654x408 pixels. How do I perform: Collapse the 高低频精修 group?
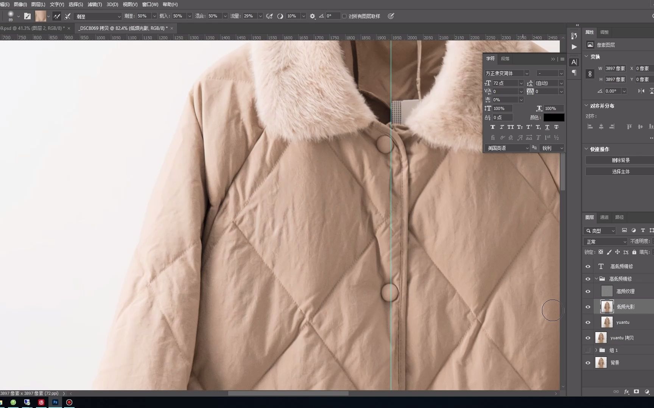click(x=596, y=279)
